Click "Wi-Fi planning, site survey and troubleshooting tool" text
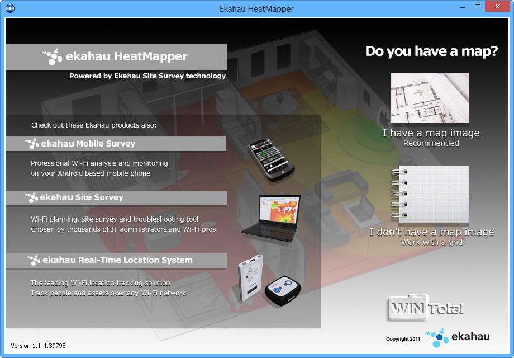The height and width of the screenshot is (358, 514). click(x=115, y=219)
